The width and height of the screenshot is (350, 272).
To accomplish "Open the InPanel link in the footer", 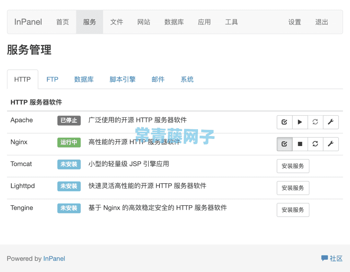I will click(x=54, y=258).
